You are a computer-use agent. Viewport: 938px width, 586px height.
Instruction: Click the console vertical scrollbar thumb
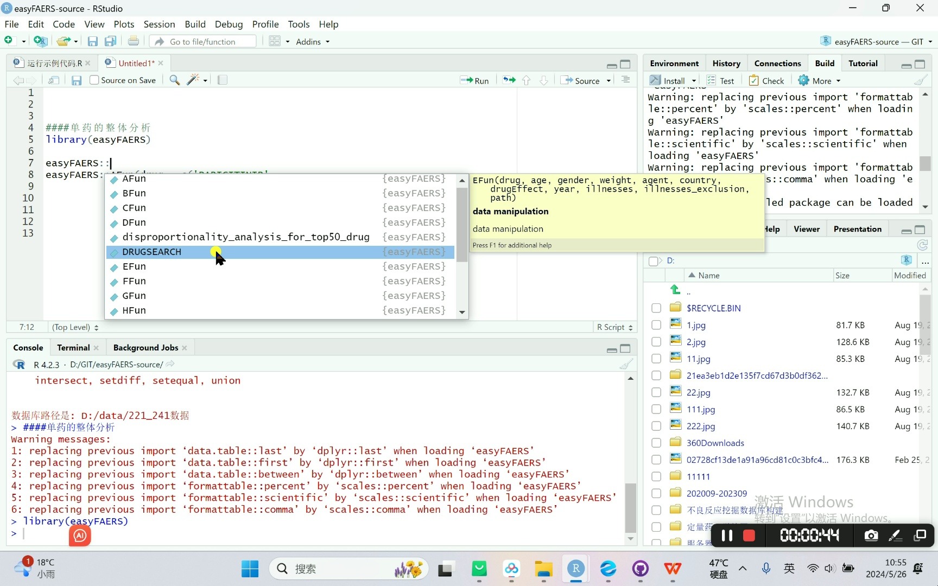point(630,507)
